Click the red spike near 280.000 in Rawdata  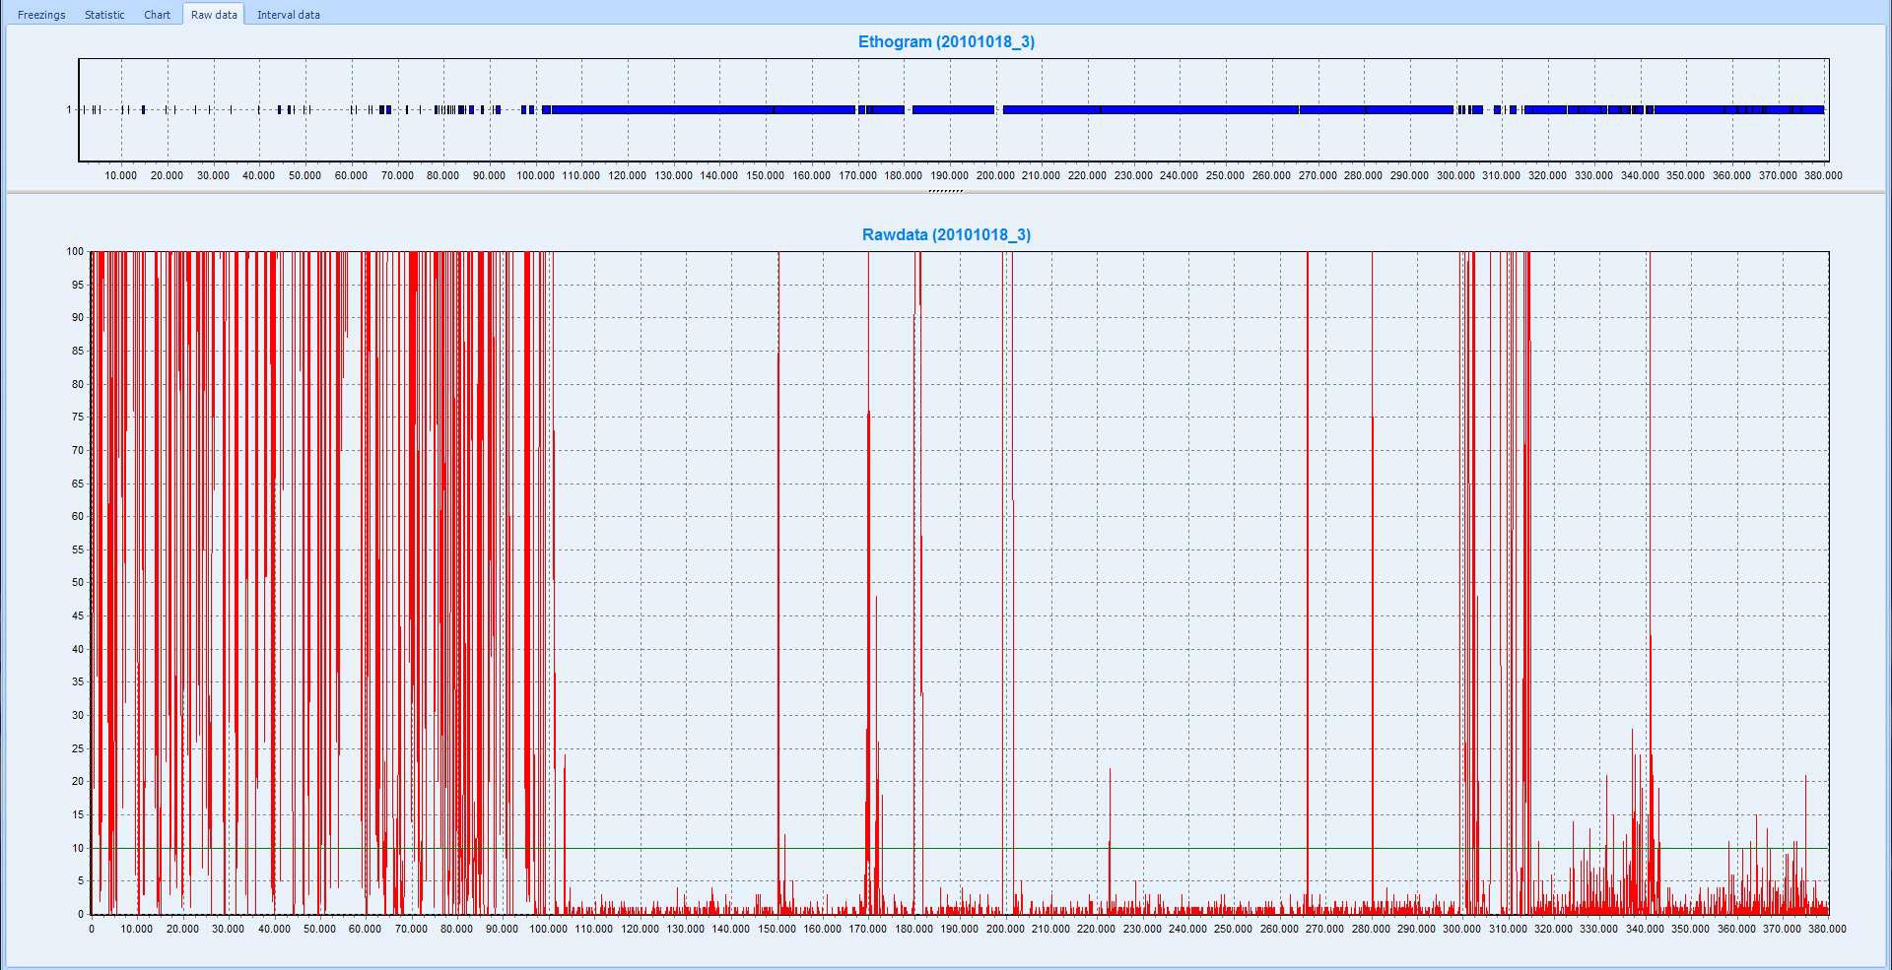point(1373,581)
